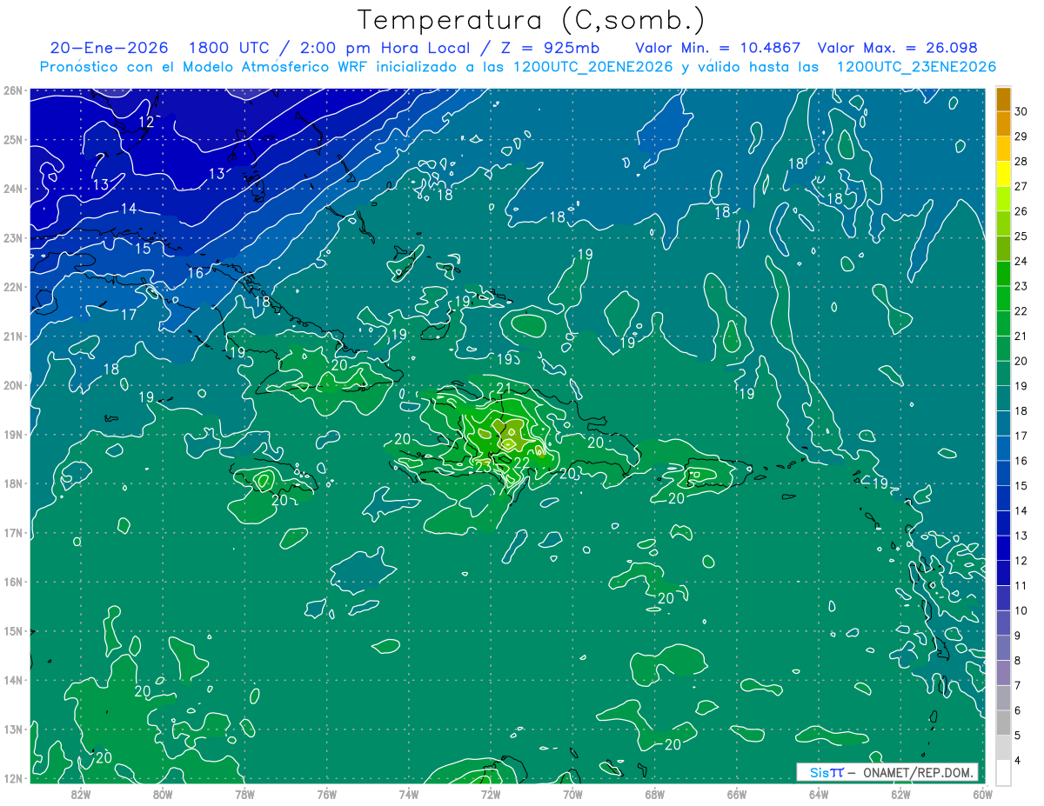1044x806 pixels.
Task: Pick the lime legend swatch between 25 and 26
Action: click(x=1003, y=223)
